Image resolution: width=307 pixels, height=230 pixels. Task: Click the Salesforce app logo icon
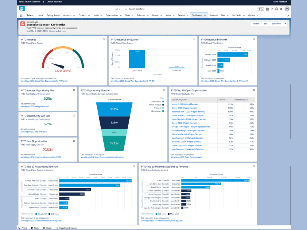click(x=22, y=9)
